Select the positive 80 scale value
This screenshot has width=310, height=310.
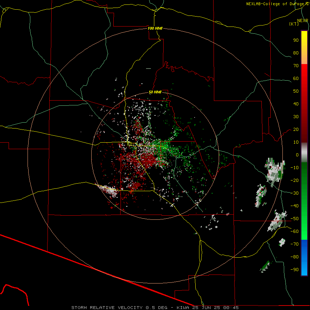[x=296, y=53]
